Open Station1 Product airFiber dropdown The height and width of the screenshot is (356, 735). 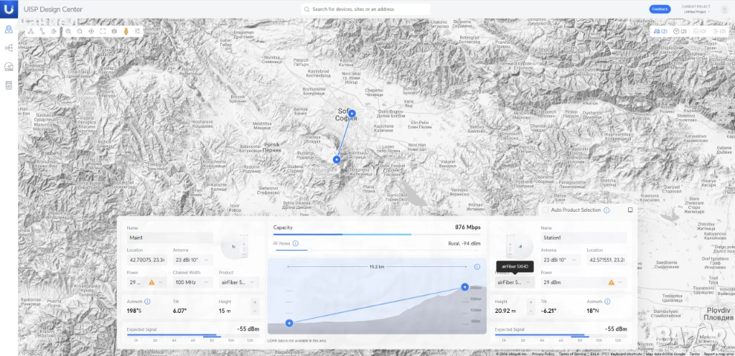pos(515,283)
